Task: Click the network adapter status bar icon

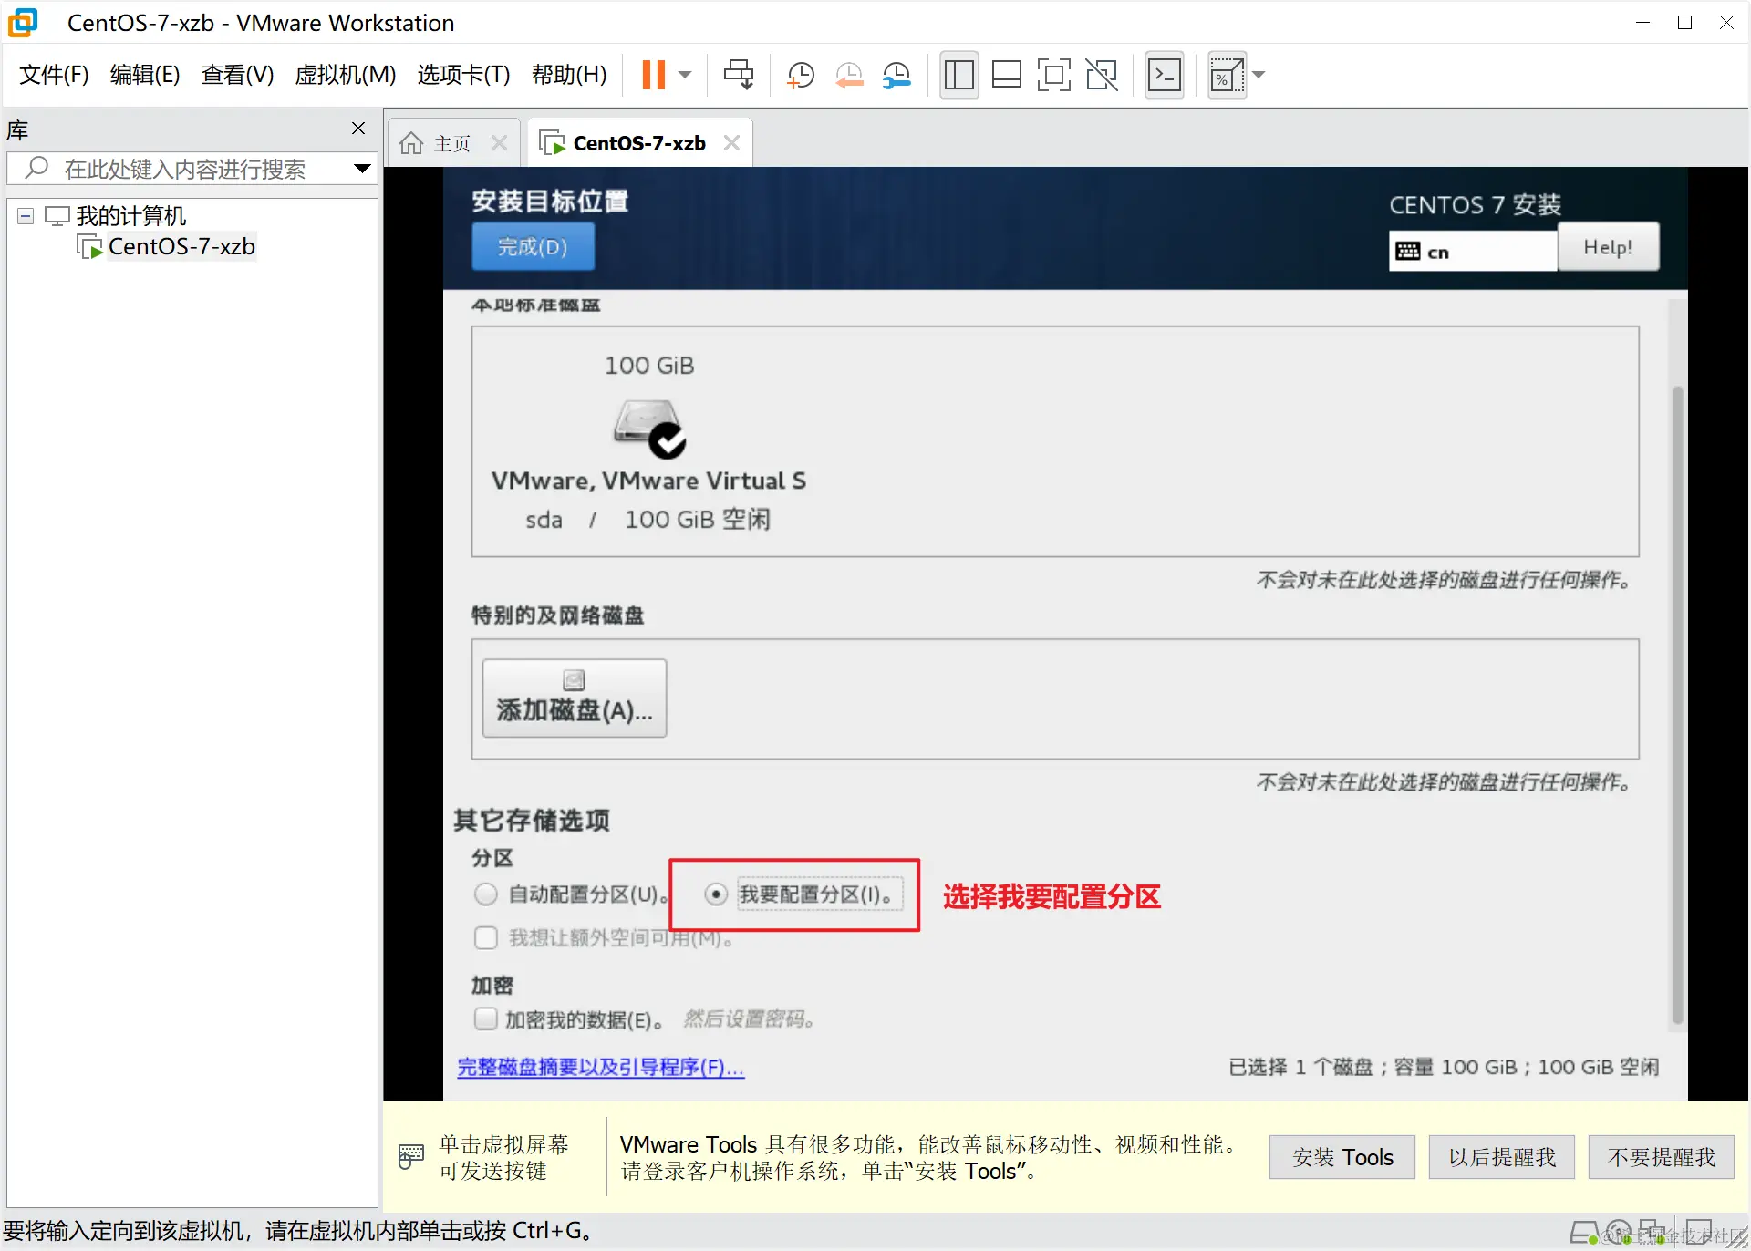Action: [1653, 1233]
